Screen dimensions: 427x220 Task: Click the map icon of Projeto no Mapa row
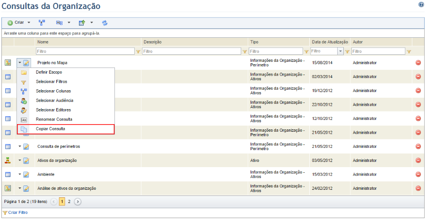point(8,62)
